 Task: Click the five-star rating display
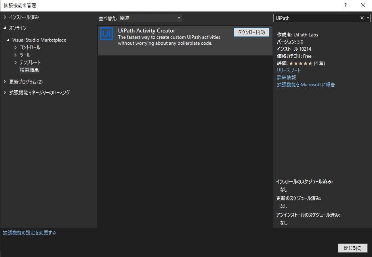(x=301, y=63)
